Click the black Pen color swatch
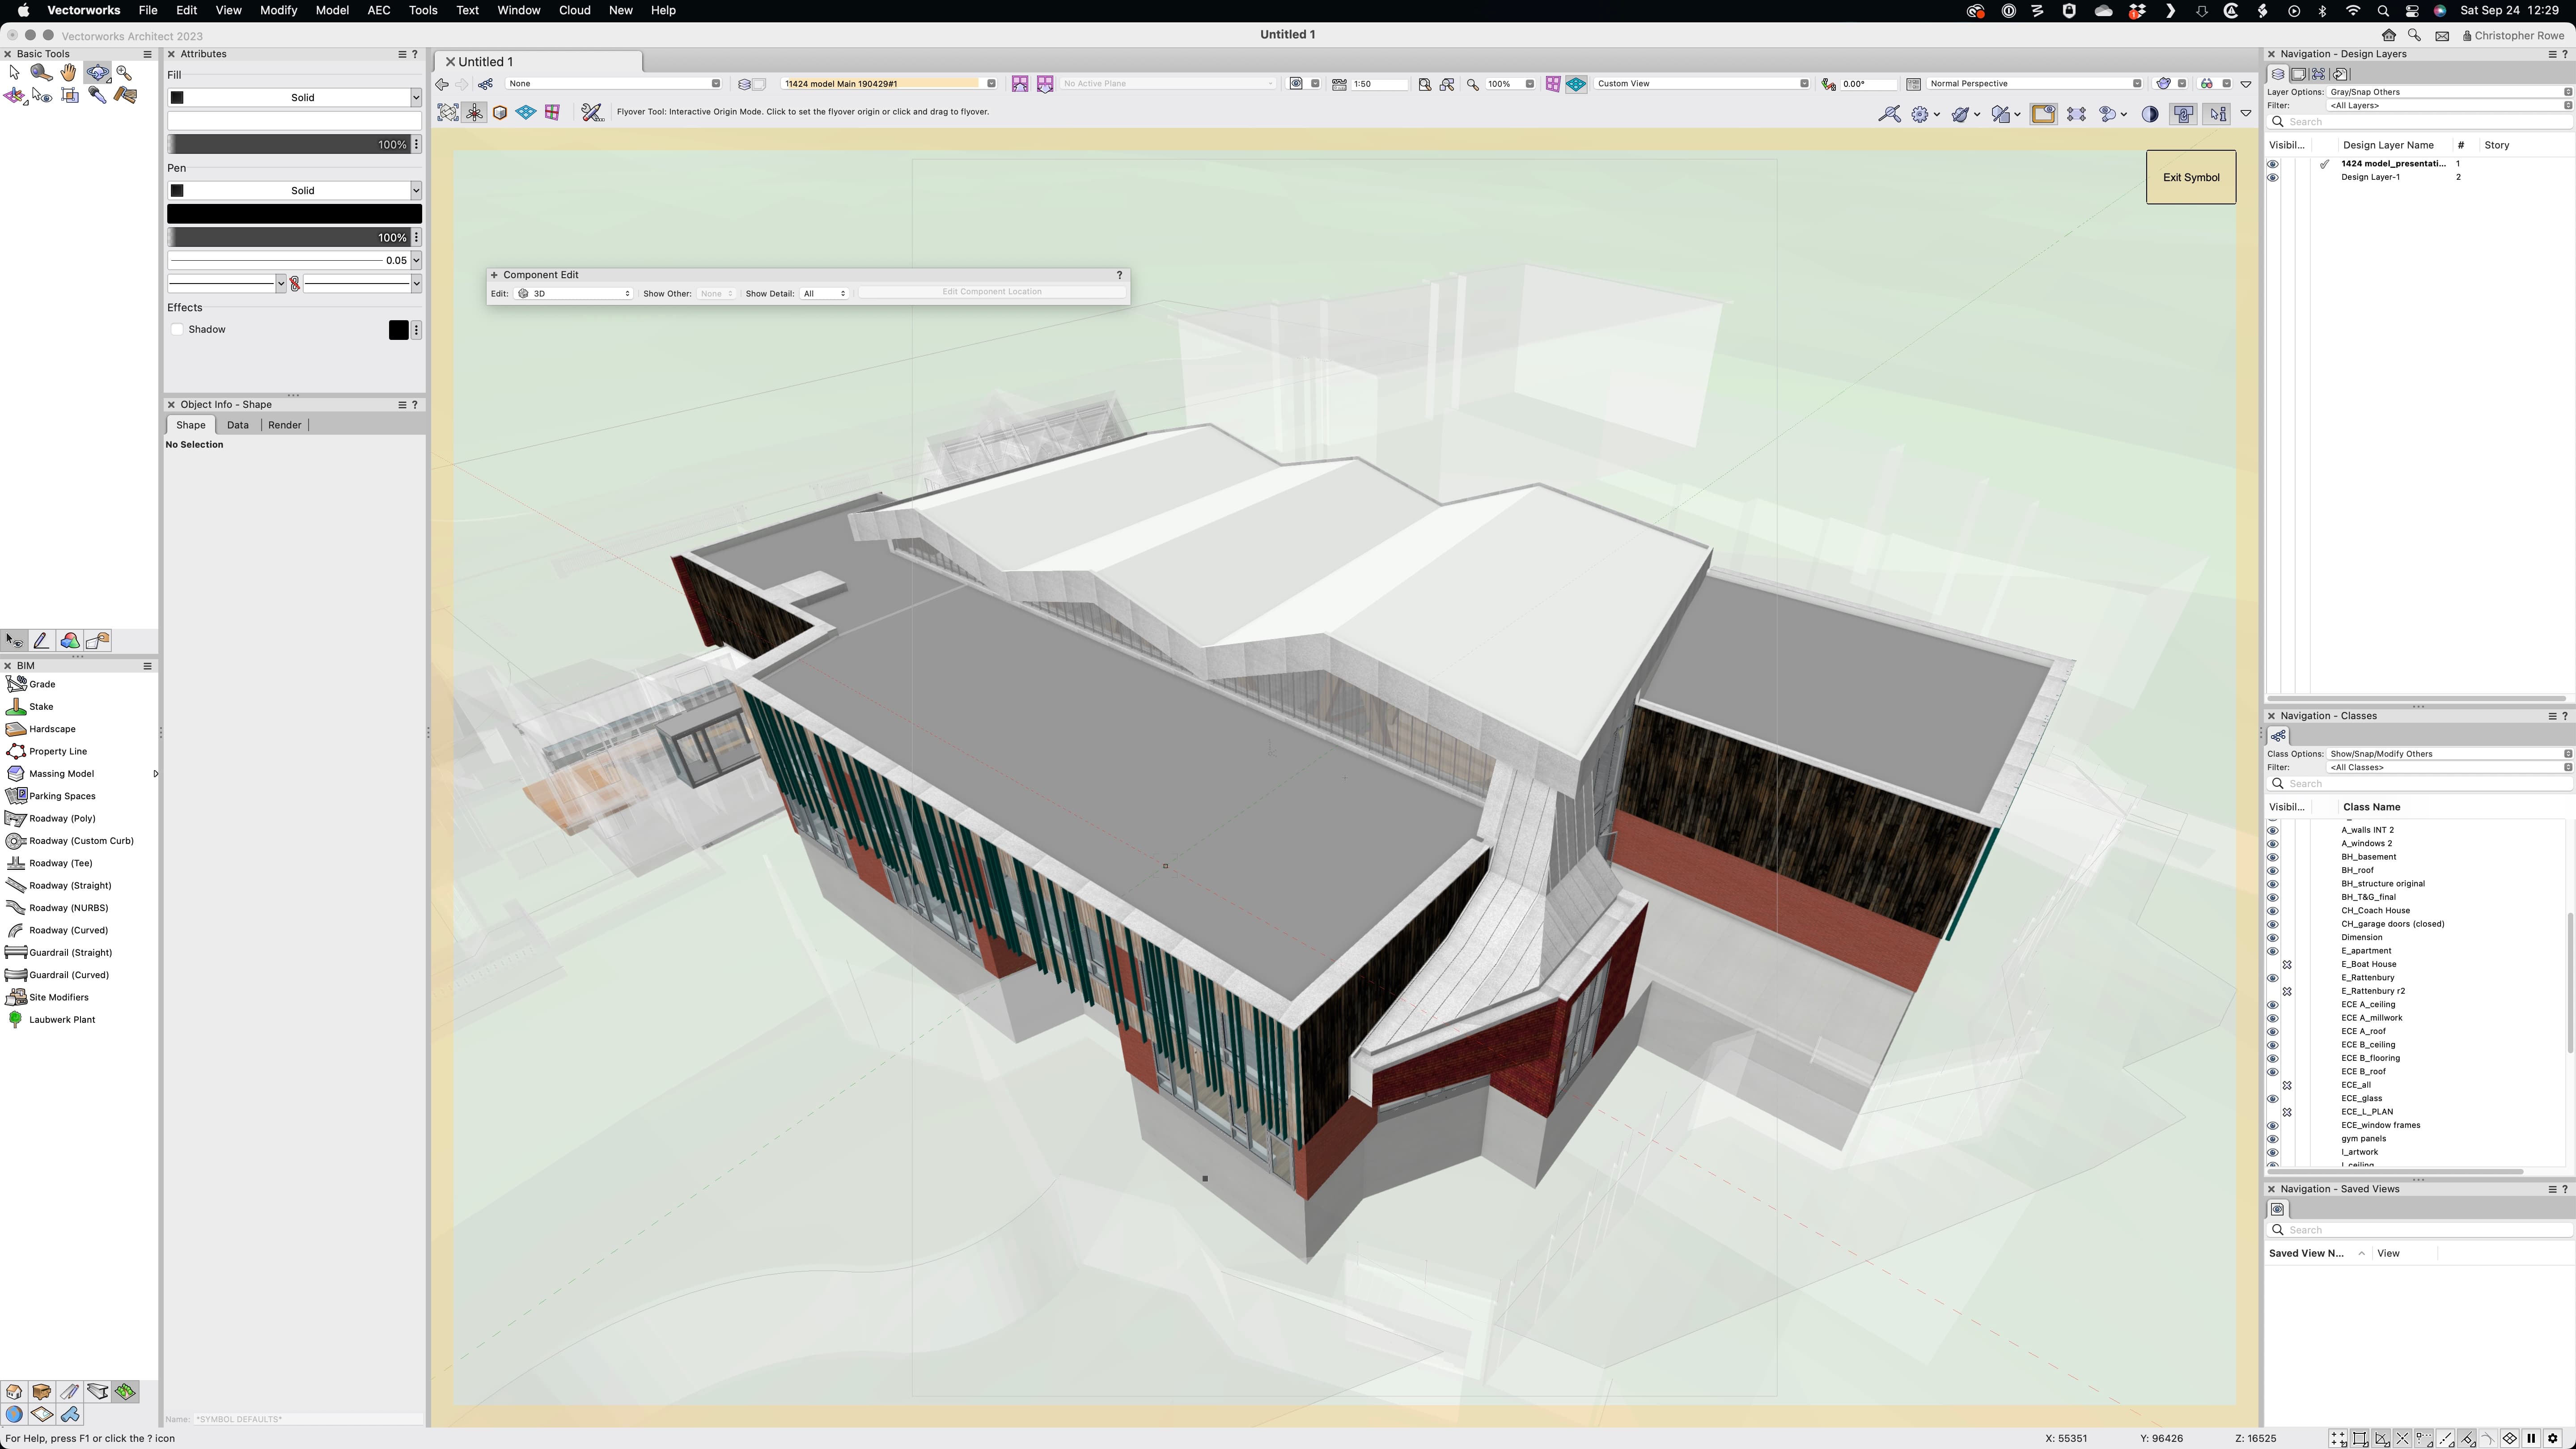The height and width of the screenshot is (1449, 2576). point(294,213)
